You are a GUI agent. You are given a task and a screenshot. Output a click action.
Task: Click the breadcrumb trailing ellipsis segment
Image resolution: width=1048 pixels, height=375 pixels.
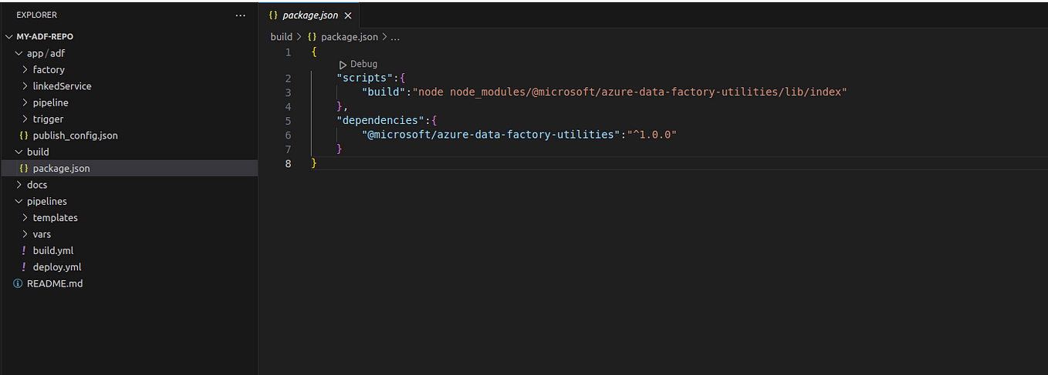click(x=394, y=37)
